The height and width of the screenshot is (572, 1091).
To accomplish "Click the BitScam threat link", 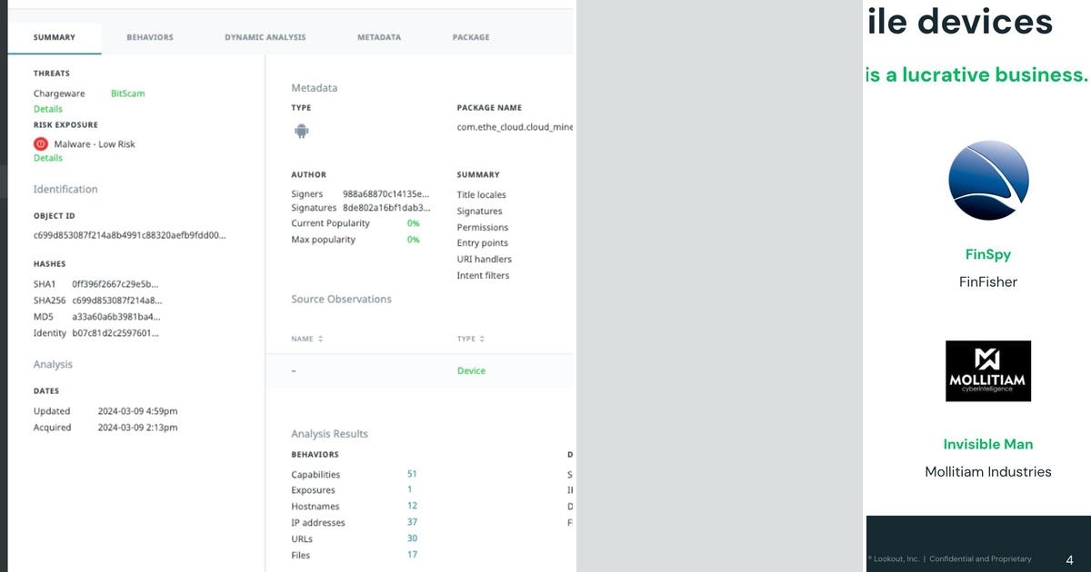I will click(126, 94).
